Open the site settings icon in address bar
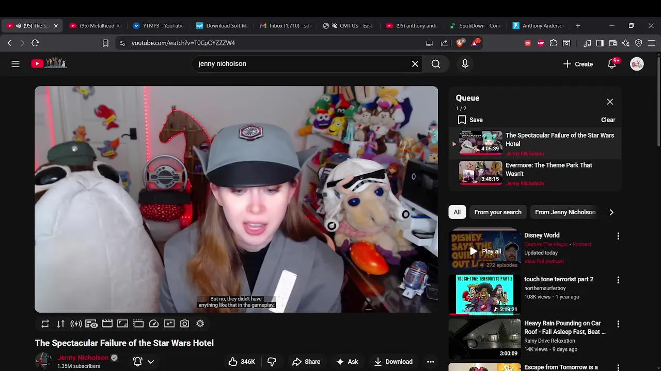Image resolution: width=661 pixels, height=371 pixels. [122, 43]
